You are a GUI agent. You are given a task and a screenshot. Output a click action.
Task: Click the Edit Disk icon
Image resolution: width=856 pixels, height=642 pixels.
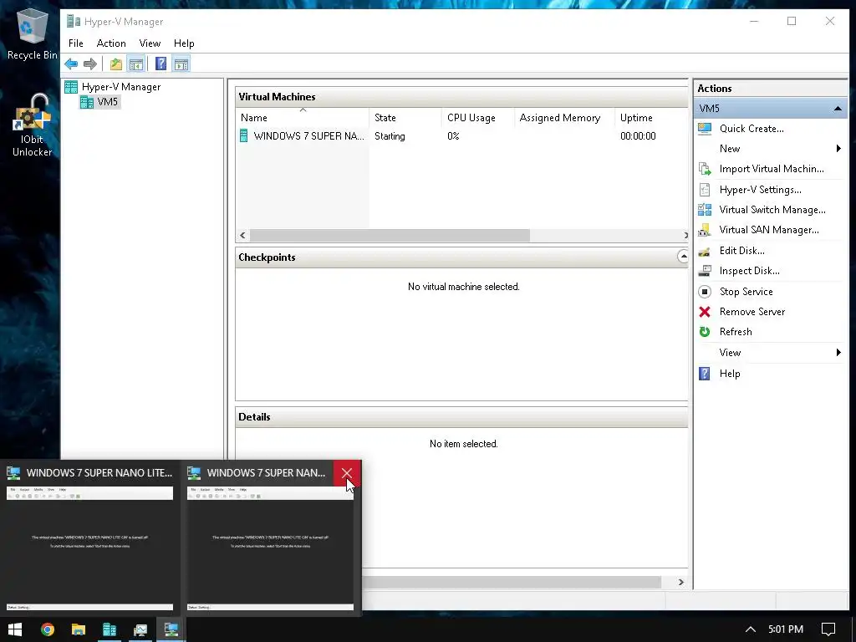pos(705,251)
